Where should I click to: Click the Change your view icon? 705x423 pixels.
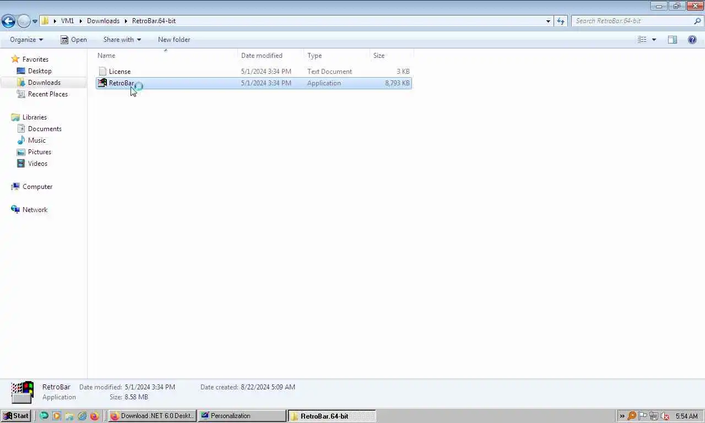[642, 40]
